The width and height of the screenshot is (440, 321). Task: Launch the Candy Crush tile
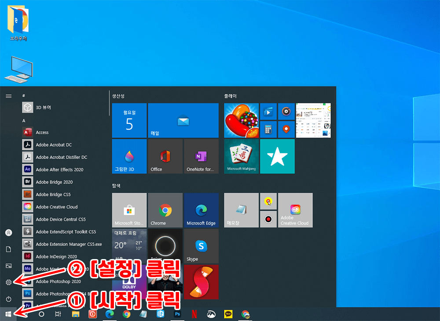point(241,120)
